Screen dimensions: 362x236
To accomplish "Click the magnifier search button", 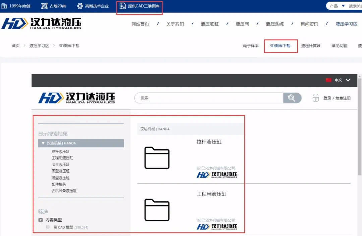I will [292, 98].
